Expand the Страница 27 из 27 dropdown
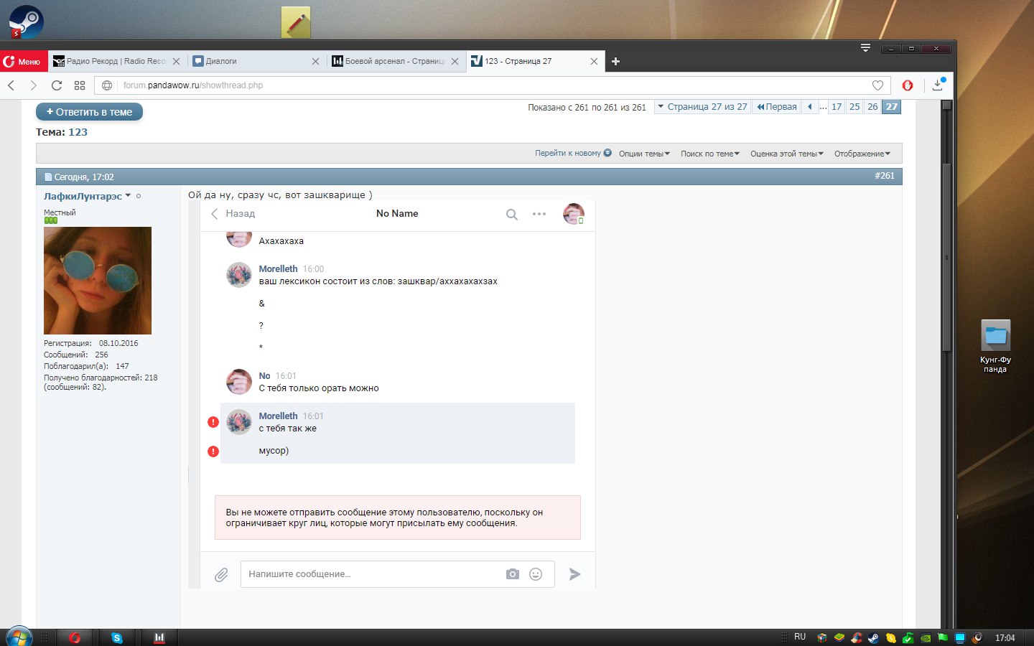 [x=702, y=107]
